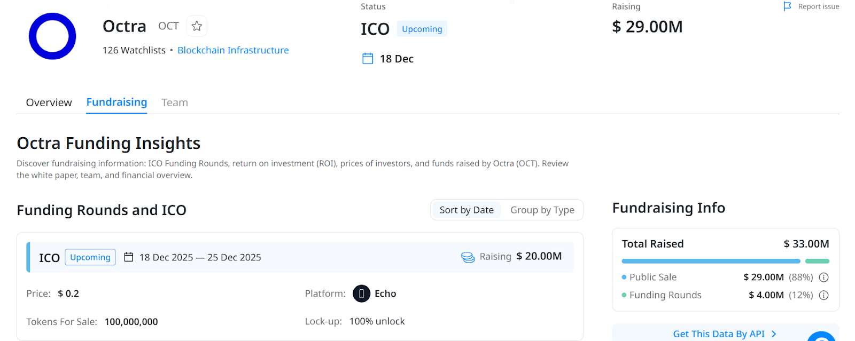
Task: Click Get This Data By API
Action: (718, 334)
